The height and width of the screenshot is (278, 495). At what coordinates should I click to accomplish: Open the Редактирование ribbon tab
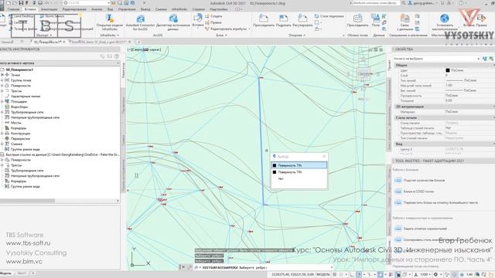click(x=74, y=9)
